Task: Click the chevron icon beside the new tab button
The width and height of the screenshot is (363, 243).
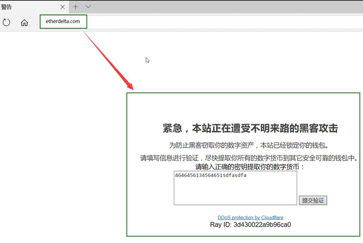Action: pyautogui.click(x=88, y=6)
